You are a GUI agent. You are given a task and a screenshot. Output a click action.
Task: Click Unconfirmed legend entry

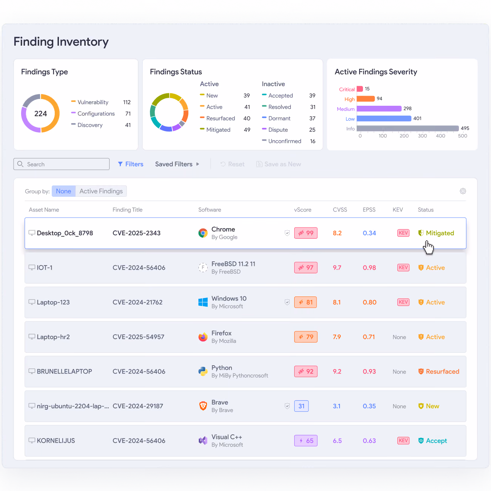[x=289, y=141]
